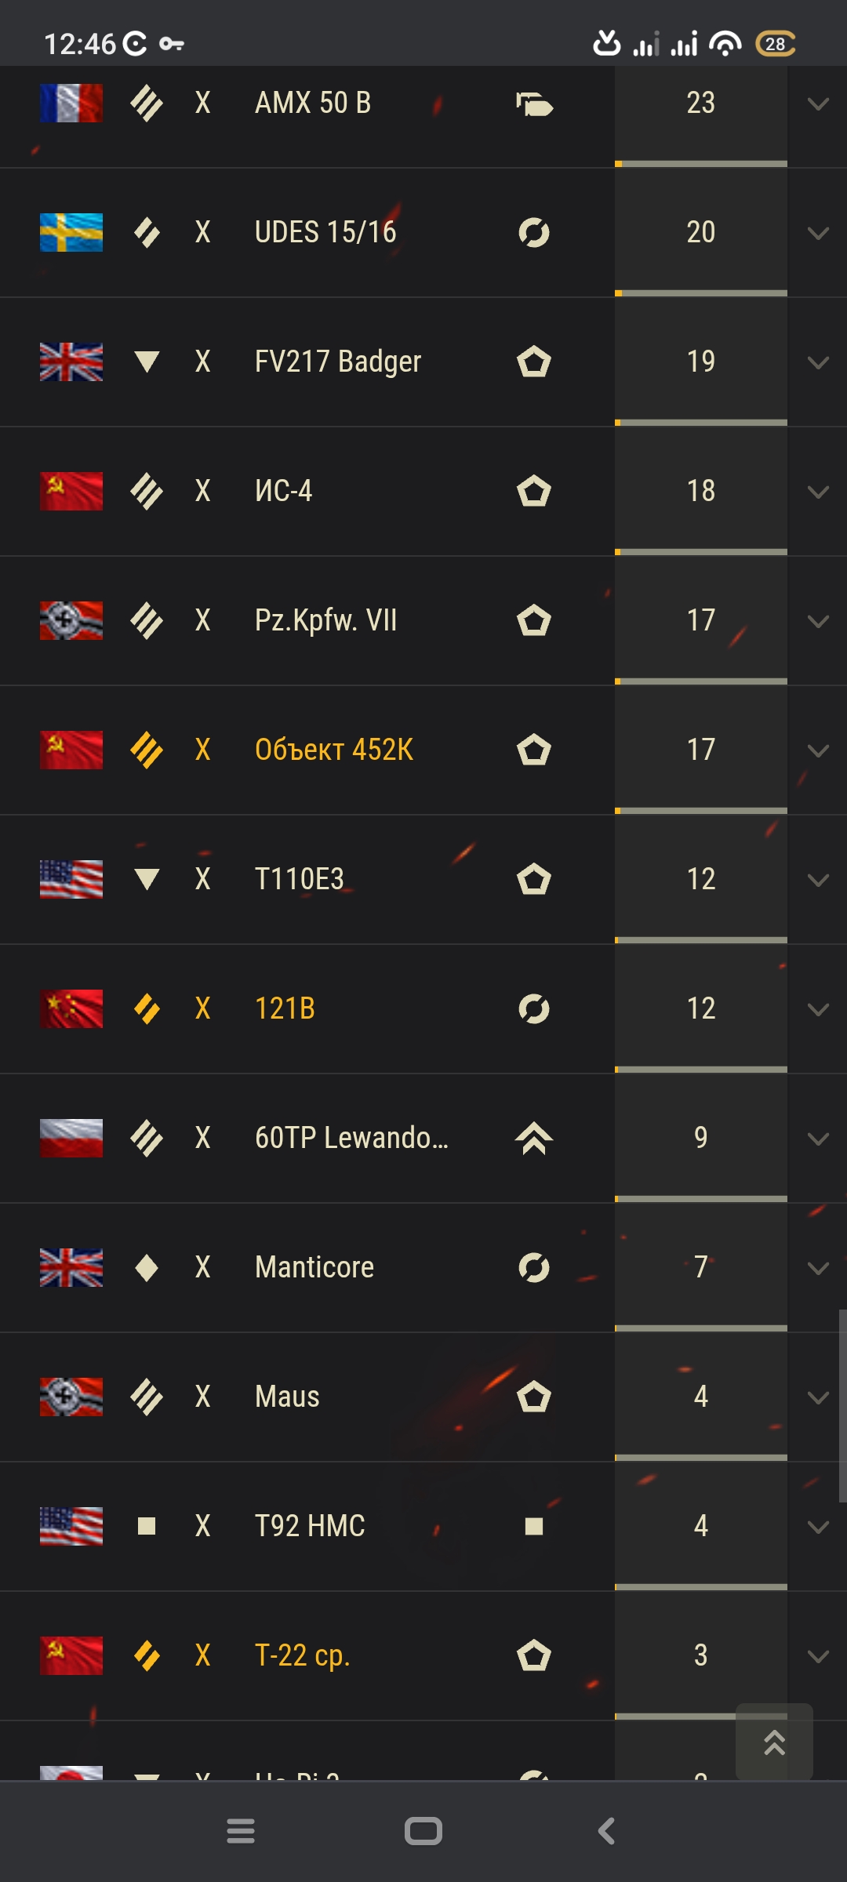Click the mastery badge icon next to AMX 50 B
The width and height of the screenshot is (847, 1882).
534,104
